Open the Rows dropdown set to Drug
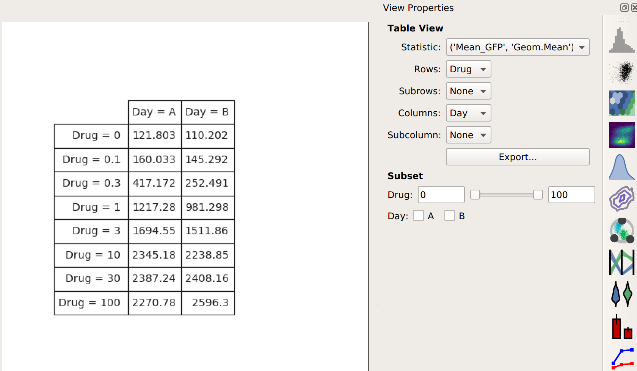The height and width of the screenshot is (371, 637). tap(468, 69)
